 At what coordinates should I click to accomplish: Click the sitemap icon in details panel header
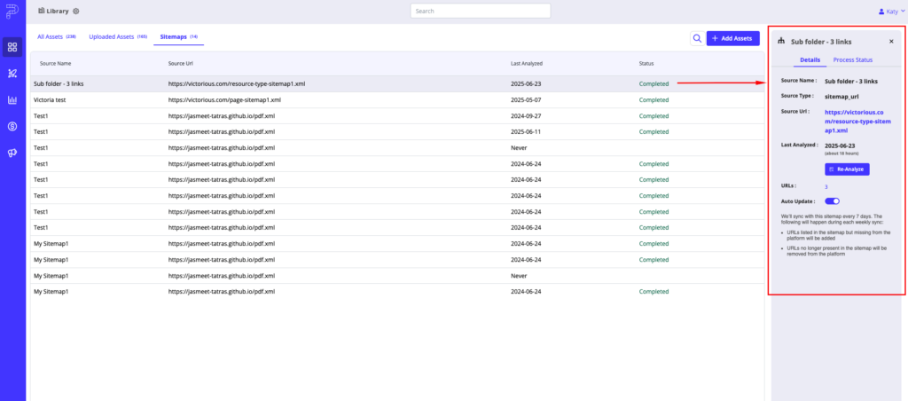click(781, 41)
